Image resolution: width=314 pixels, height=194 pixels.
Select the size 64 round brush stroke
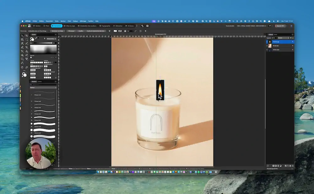(x=44, y=130)
